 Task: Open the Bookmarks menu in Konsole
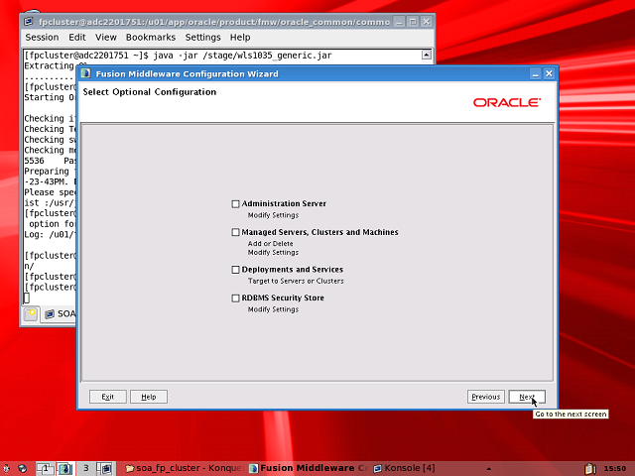(151, 38)
